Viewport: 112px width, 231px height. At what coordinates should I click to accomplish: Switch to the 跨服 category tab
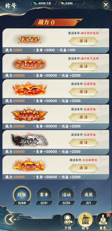pyautogui.click(x=22, y=194)
